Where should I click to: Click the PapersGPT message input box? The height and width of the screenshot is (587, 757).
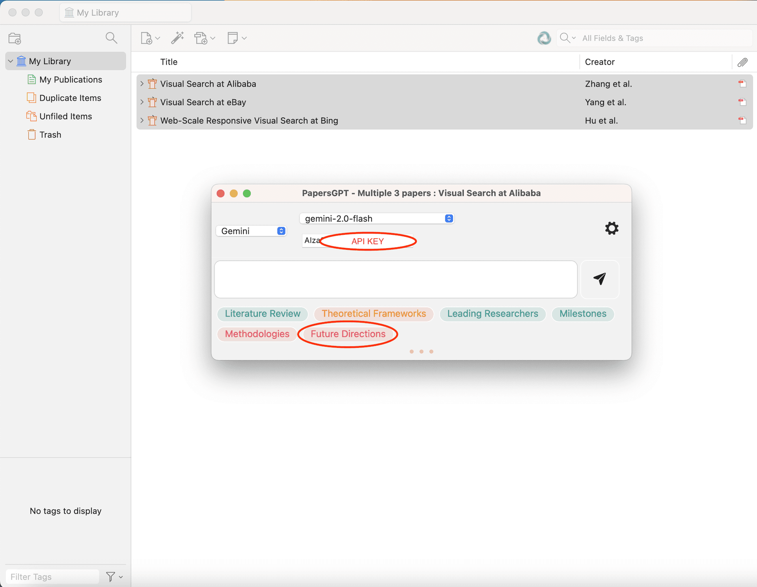point(395,279)
